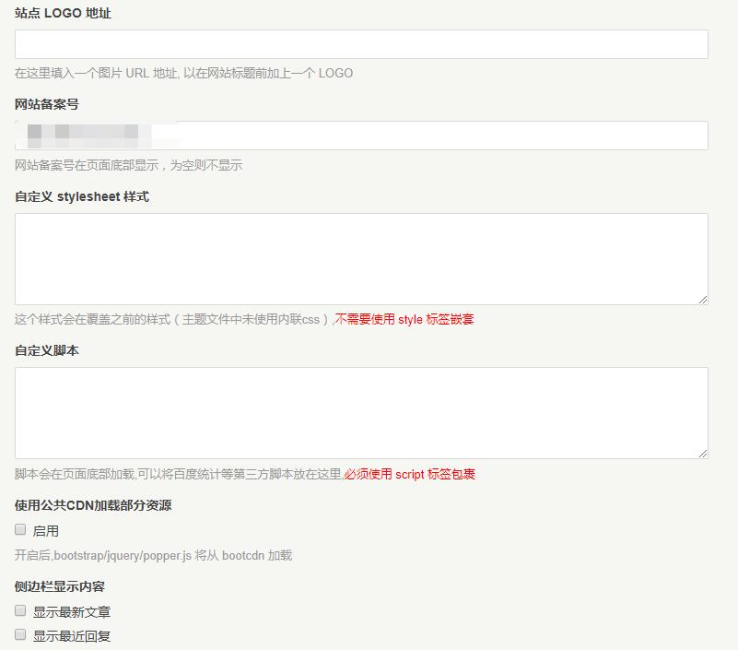This screenshot has width=738, height=650.
Task: Click the 使用公共CDN加载部分资源 heading
Action: (93, 505)
